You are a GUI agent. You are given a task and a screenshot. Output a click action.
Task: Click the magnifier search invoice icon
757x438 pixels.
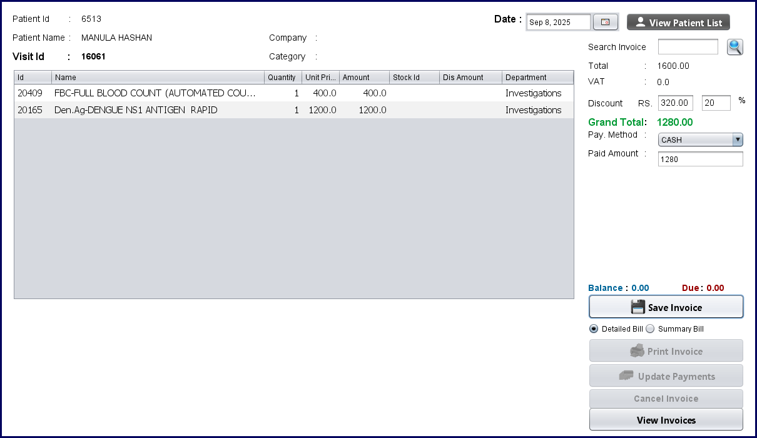(x=734, y=47)
